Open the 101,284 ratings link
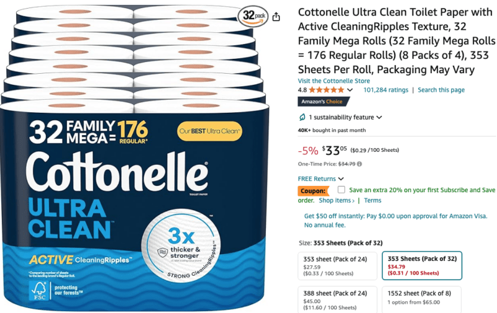 [386, 90]
